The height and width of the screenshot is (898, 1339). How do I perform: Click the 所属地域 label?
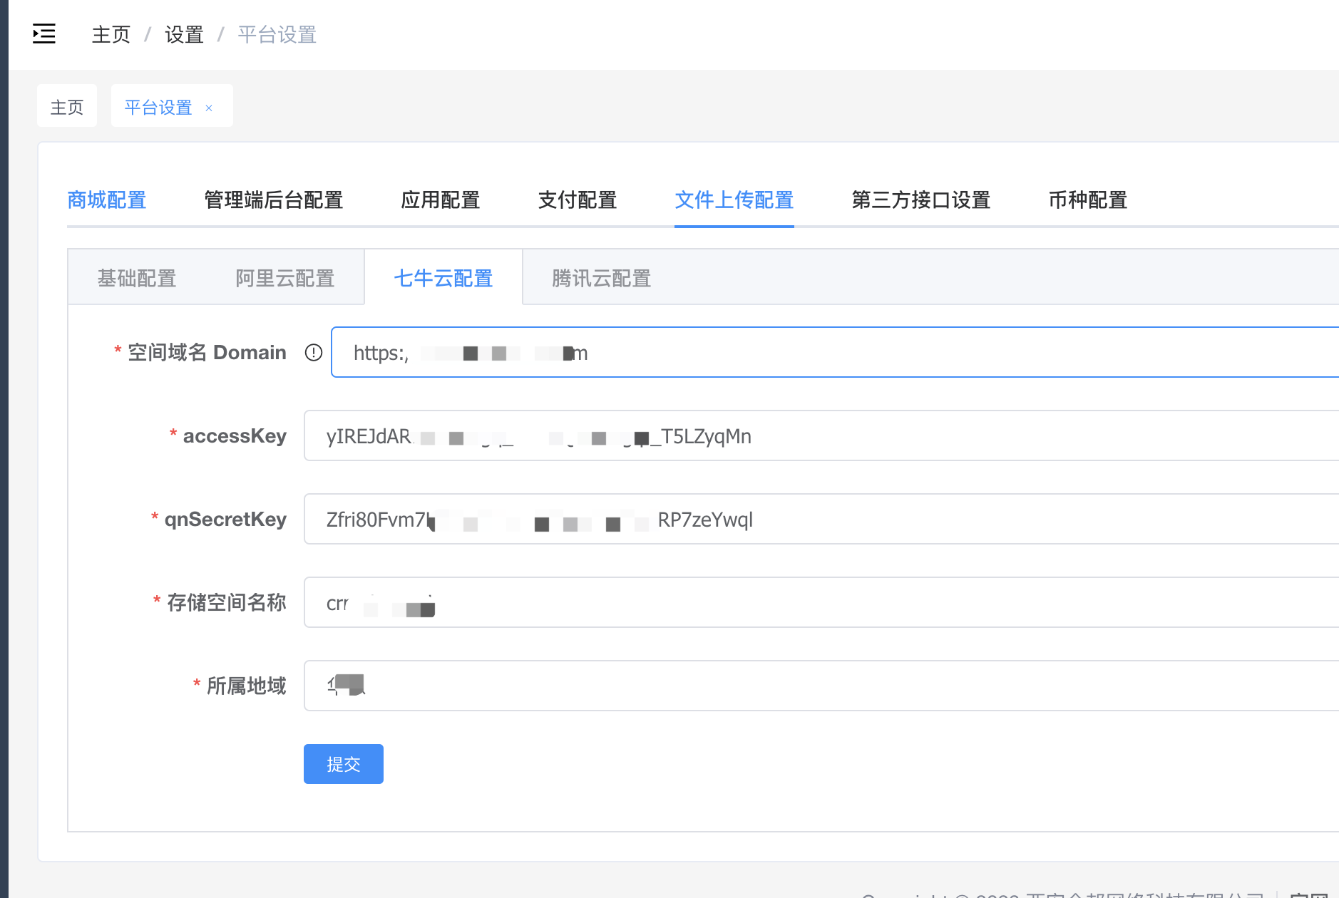pos(247,686)
